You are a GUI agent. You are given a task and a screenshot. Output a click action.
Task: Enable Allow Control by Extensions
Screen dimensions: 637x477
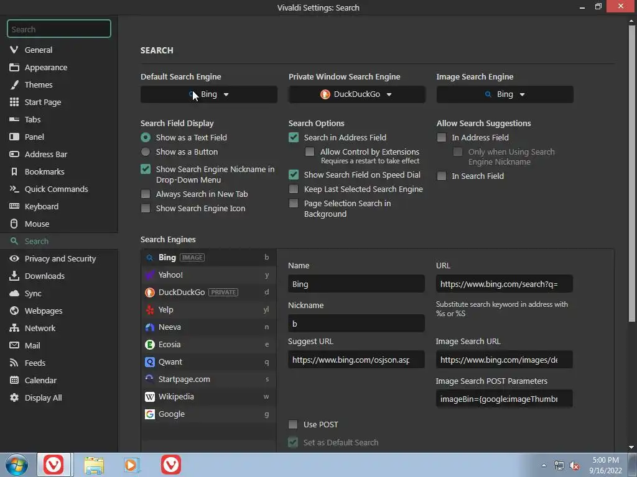310,152
